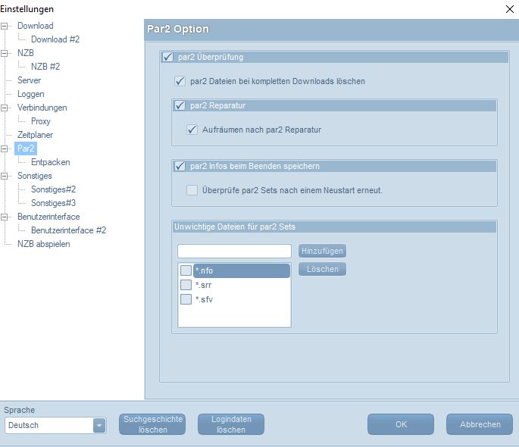Enable Überprüfe par2 Sets nach einem Neustart
519x447 pixels.
click(x=192, y=190)
